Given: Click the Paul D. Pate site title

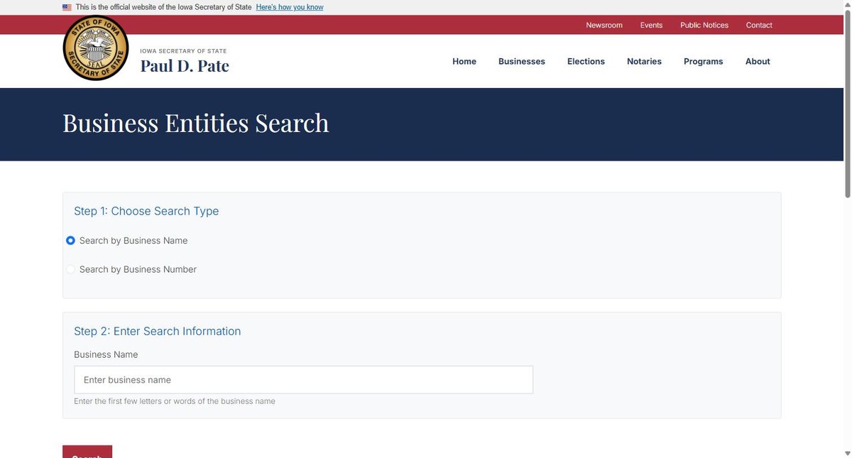Looking at the screenshot, I should click(185, 66).
